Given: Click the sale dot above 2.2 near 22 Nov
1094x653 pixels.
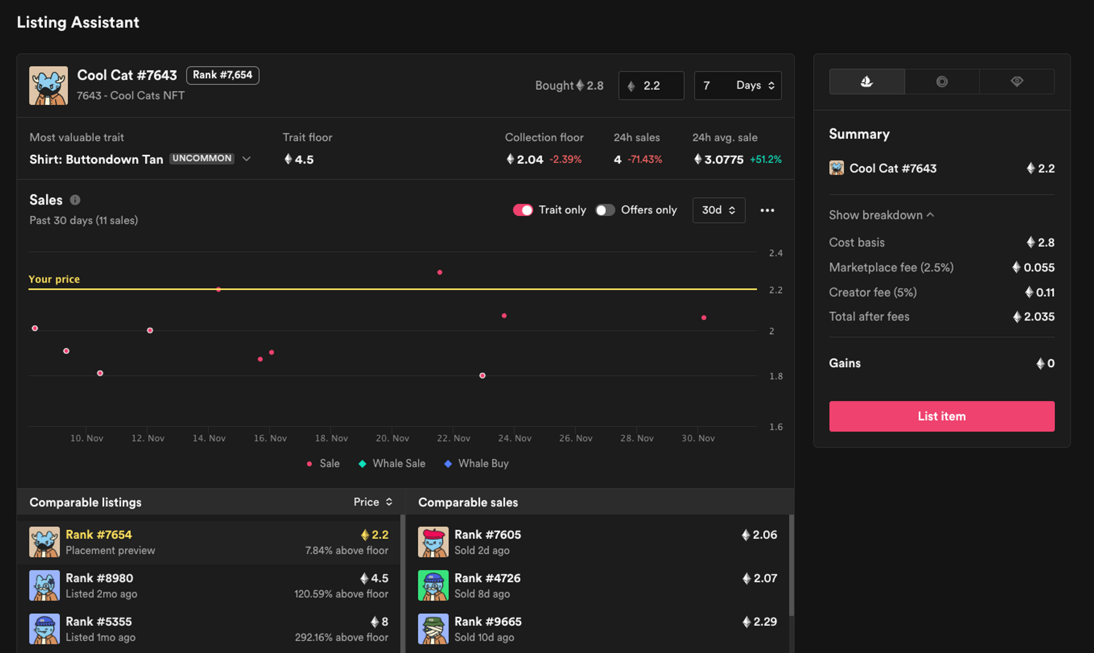Looking at the screenshot, I should click(x=440, y=272).
